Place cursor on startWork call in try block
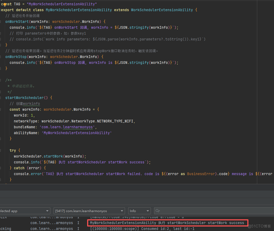 tap(53, 156)
